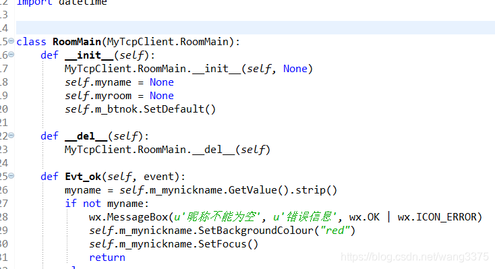Collapse the __del__ method fold marker
Image resolution: width=495 pixels, height=269 pixels.
(11, 135)
